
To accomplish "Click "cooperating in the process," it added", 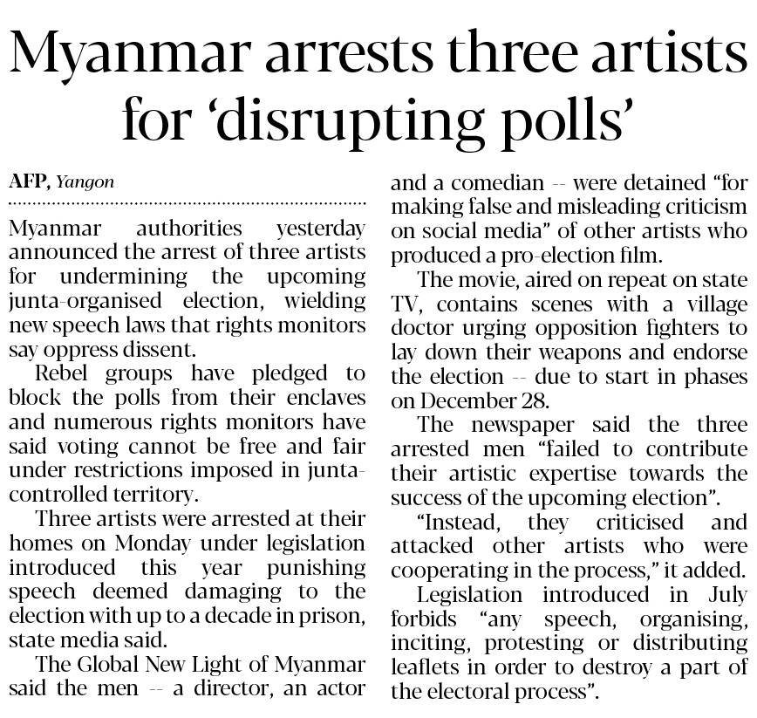I will [569, 571].
